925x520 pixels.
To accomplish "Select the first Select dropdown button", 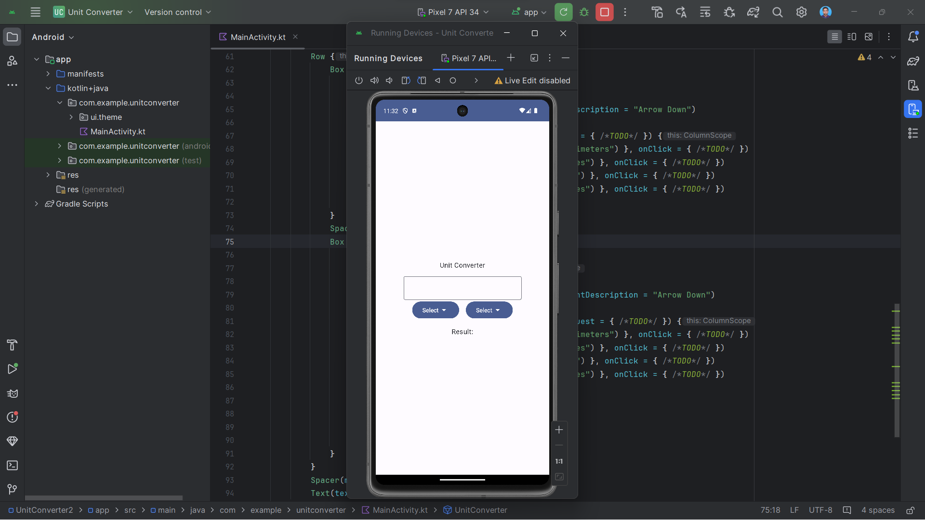I will click(435, 310).
